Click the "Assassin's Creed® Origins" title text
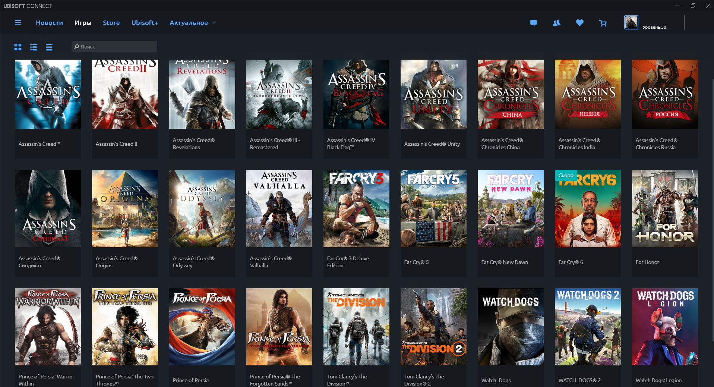The image size is (714, 387). [x=117, y=262]
